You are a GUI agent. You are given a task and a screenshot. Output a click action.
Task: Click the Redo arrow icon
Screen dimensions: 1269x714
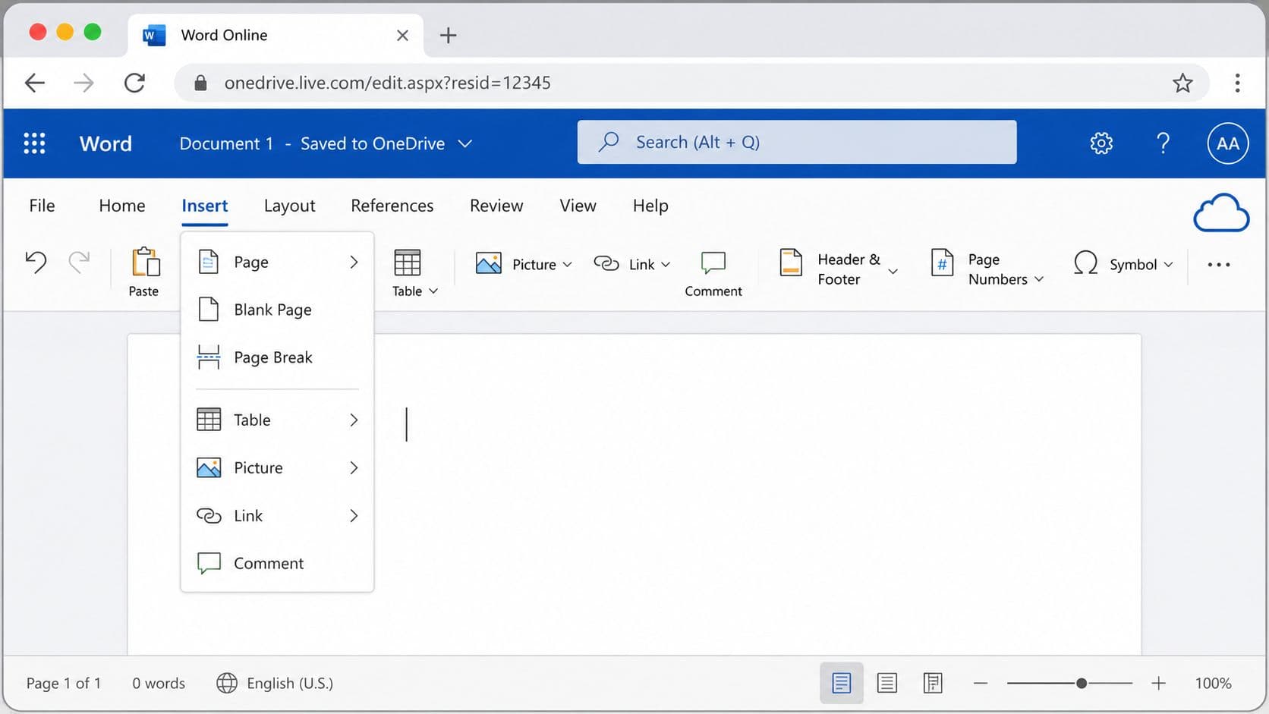79,263
